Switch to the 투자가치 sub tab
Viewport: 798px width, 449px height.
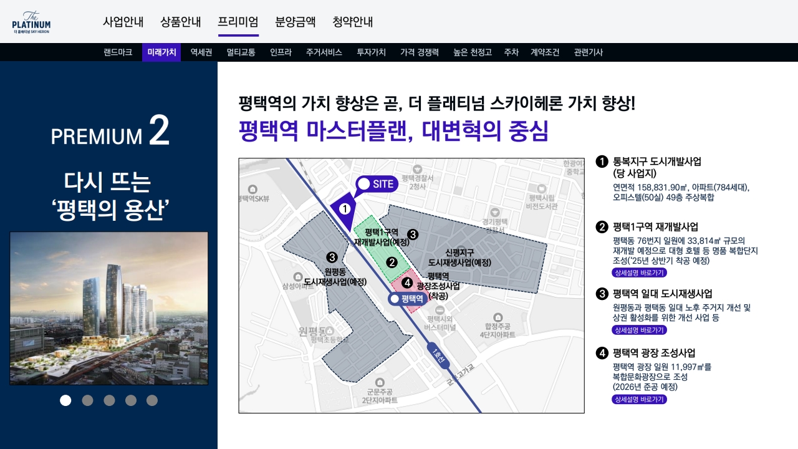tap(371, 52)
